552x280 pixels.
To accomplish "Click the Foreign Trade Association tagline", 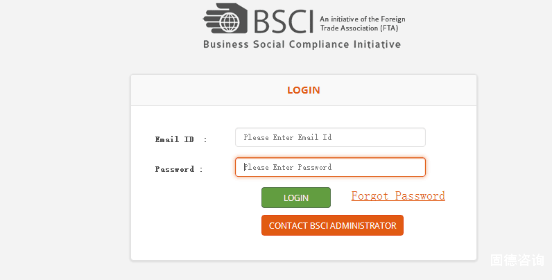I will [x=362, y=23].
